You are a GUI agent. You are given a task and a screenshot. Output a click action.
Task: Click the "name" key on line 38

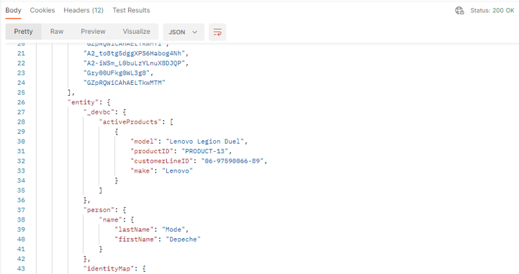(x=111, y=220)
